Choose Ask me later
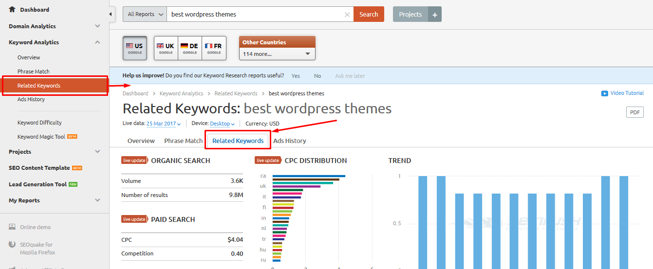The image size is (653, 269). coord(350,76)
